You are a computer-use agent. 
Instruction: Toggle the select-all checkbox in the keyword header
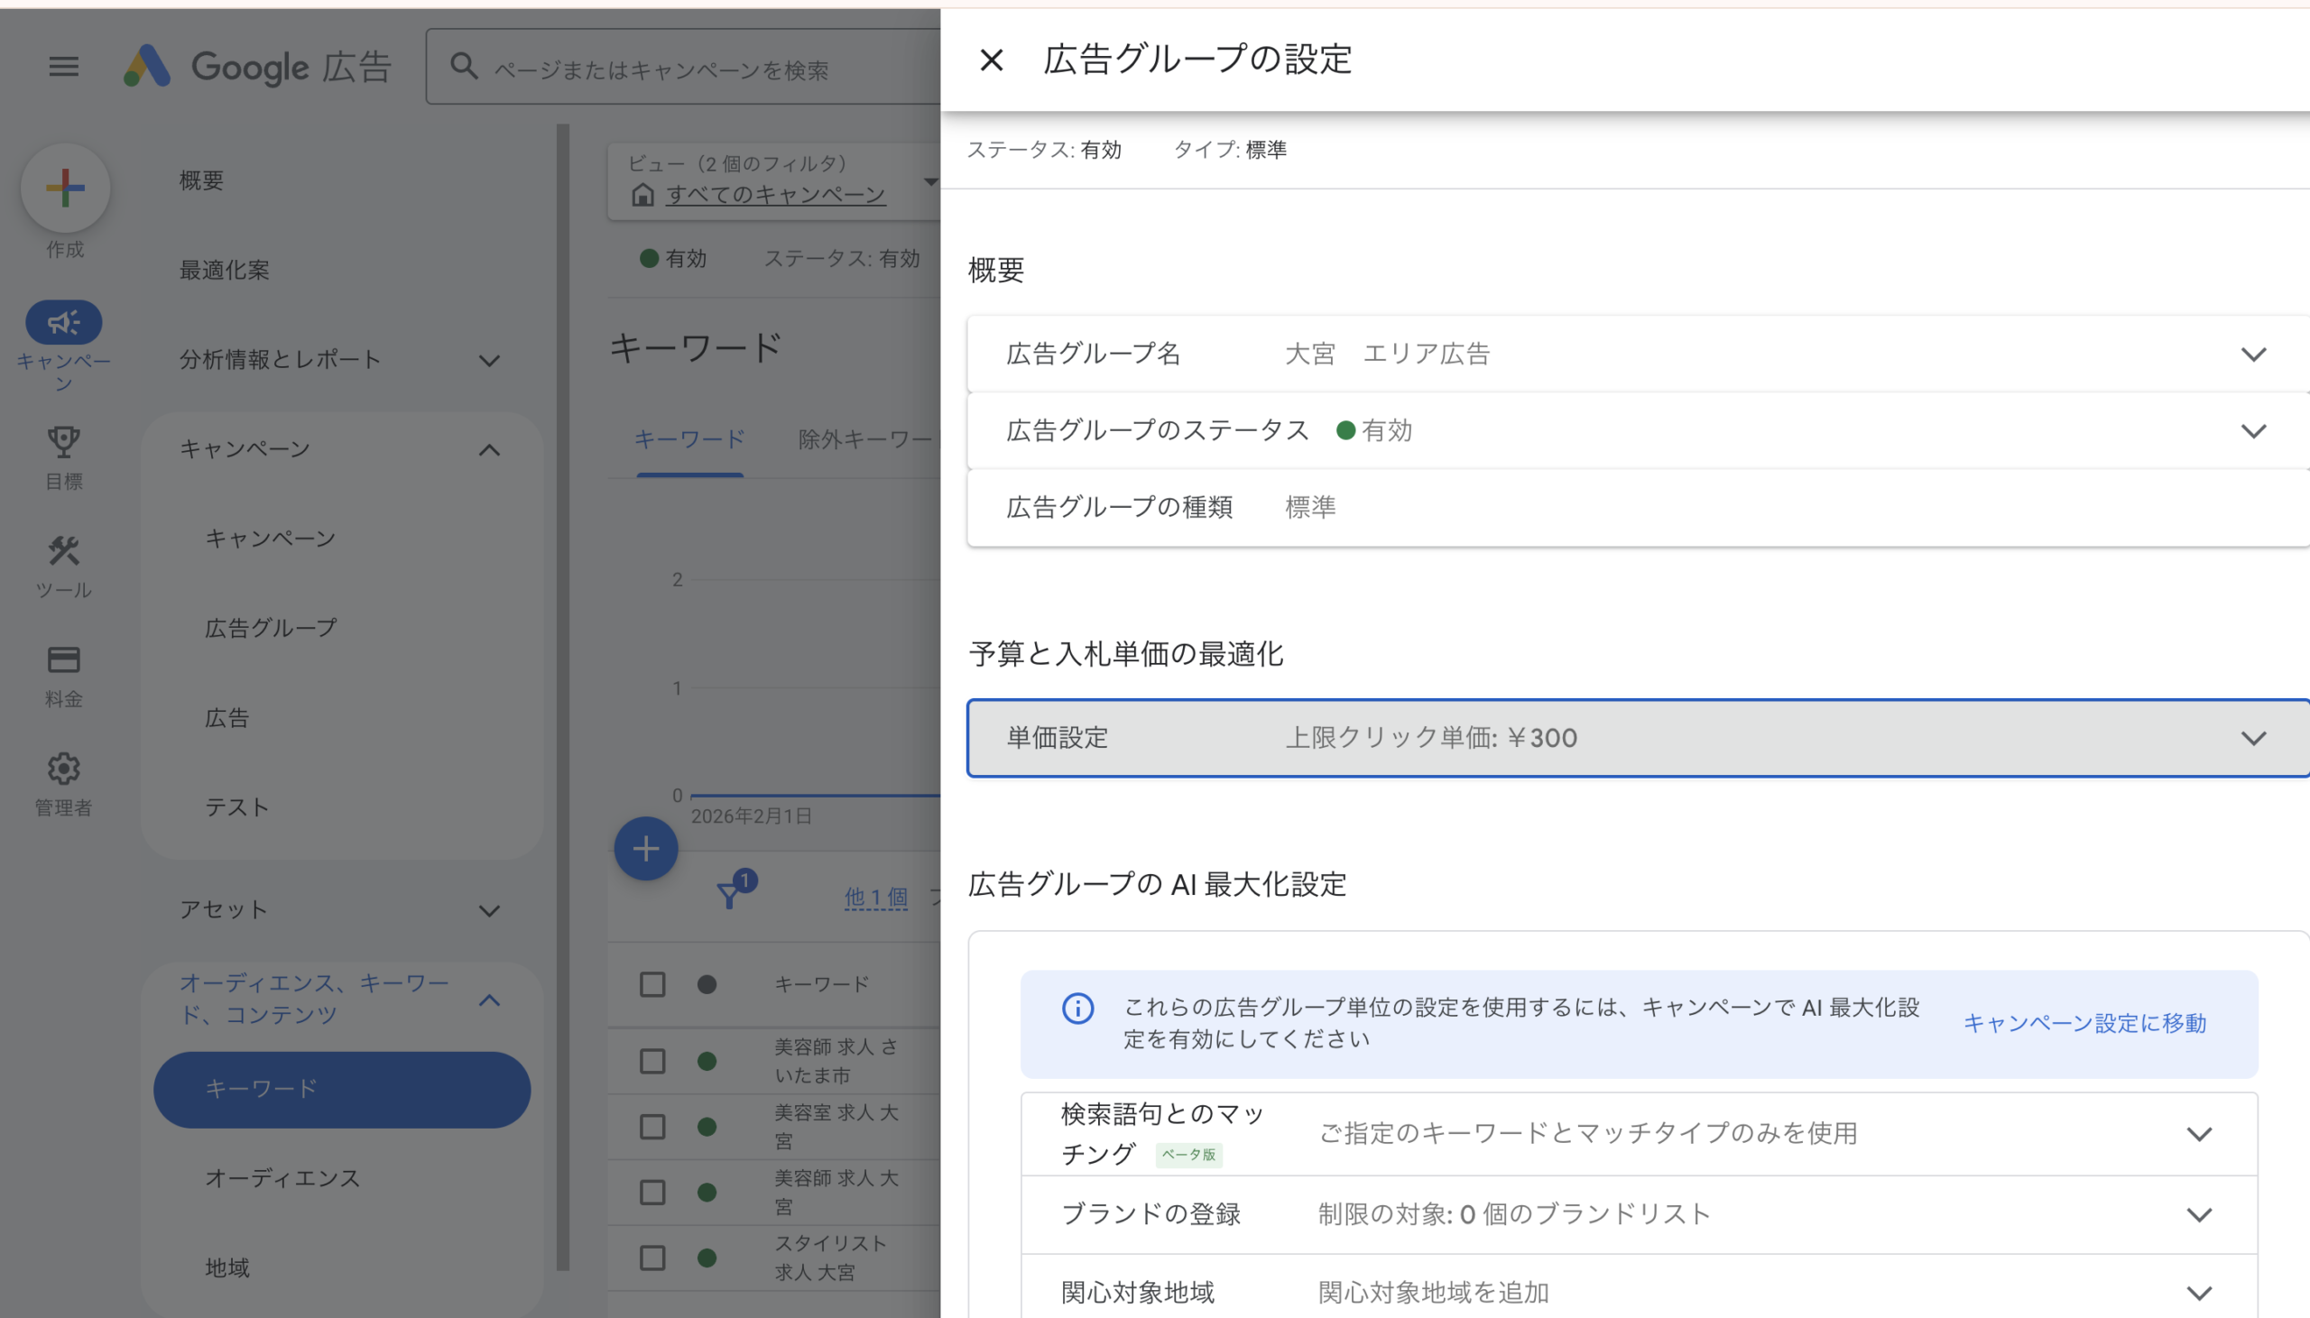[x=652, y=984]
